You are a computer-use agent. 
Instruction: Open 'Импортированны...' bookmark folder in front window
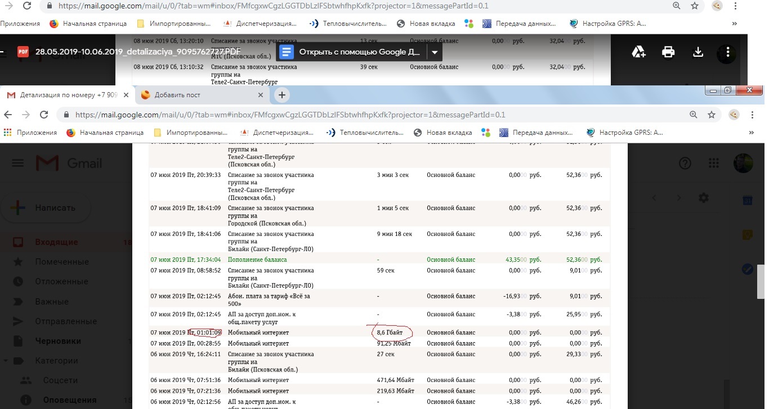click(x=190, y=133)
